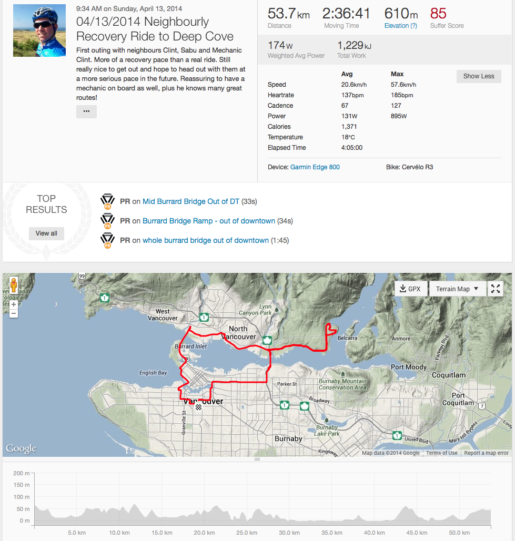Viewport: 515px width, 541px height.
Task: Open the Garmin Edge 800 device link
Action: coord(315,167)
